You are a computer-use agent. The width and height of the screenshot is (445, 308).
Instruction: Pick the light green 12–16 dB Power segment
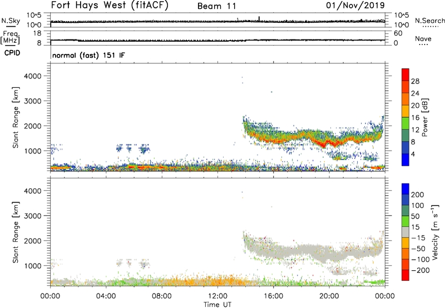point(406,123)
